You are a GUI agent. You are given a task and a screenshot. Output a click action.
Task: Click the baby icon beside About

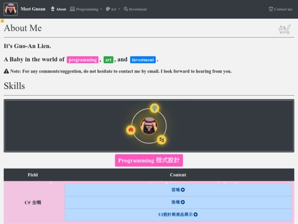tap(52, 9)
